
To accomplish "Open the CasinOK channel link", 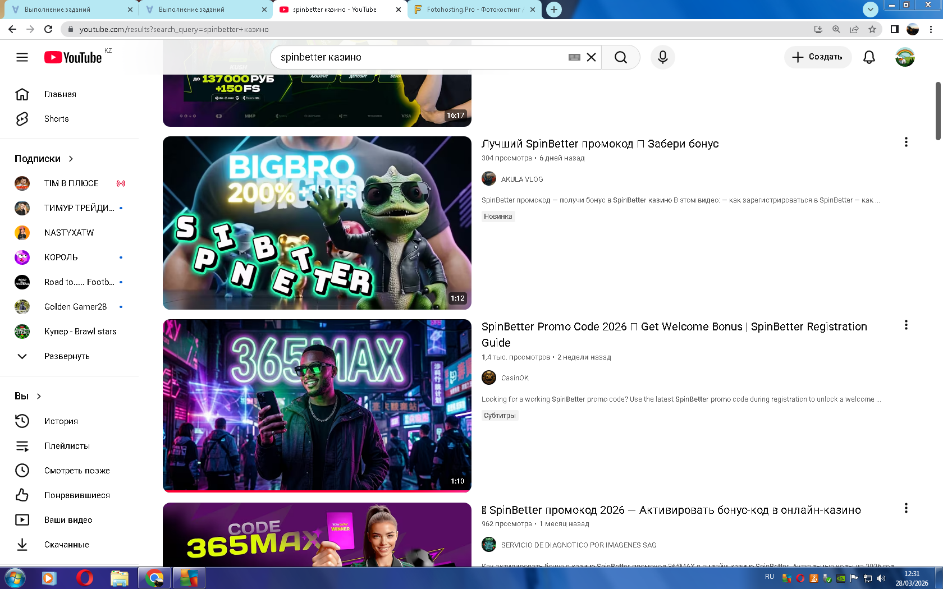I will (515, 378).
